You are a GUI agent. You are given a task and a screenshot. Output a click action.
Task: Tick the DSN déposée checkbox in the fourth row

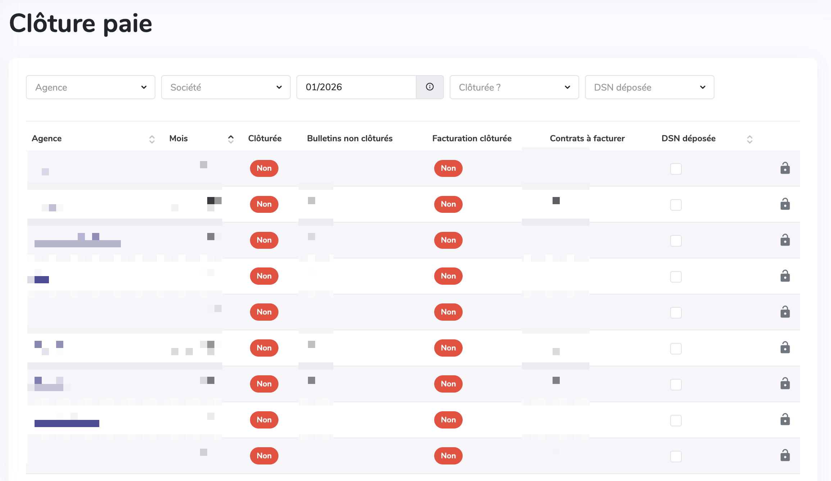click(676, 277)
